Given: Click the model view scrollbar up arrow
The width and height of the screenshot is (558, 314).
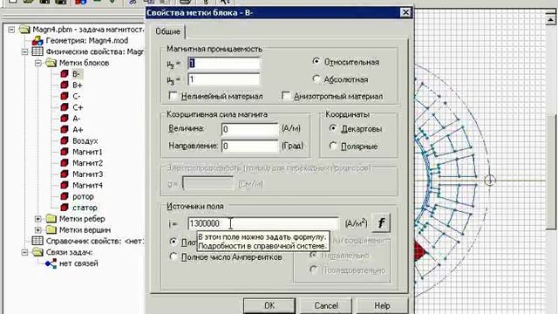Looking at the screenshot, I should tap(551, 18).
